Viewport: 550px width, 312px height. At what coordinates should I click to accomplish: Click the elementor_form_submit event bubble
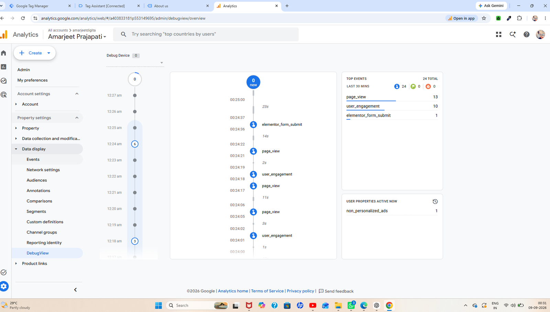[253, 124]
